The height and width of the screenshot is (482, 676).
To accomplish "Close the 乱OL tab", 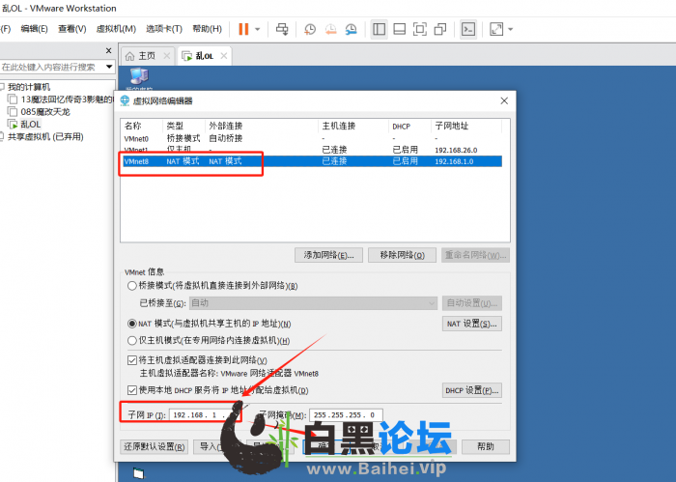I will pos(224,56).
